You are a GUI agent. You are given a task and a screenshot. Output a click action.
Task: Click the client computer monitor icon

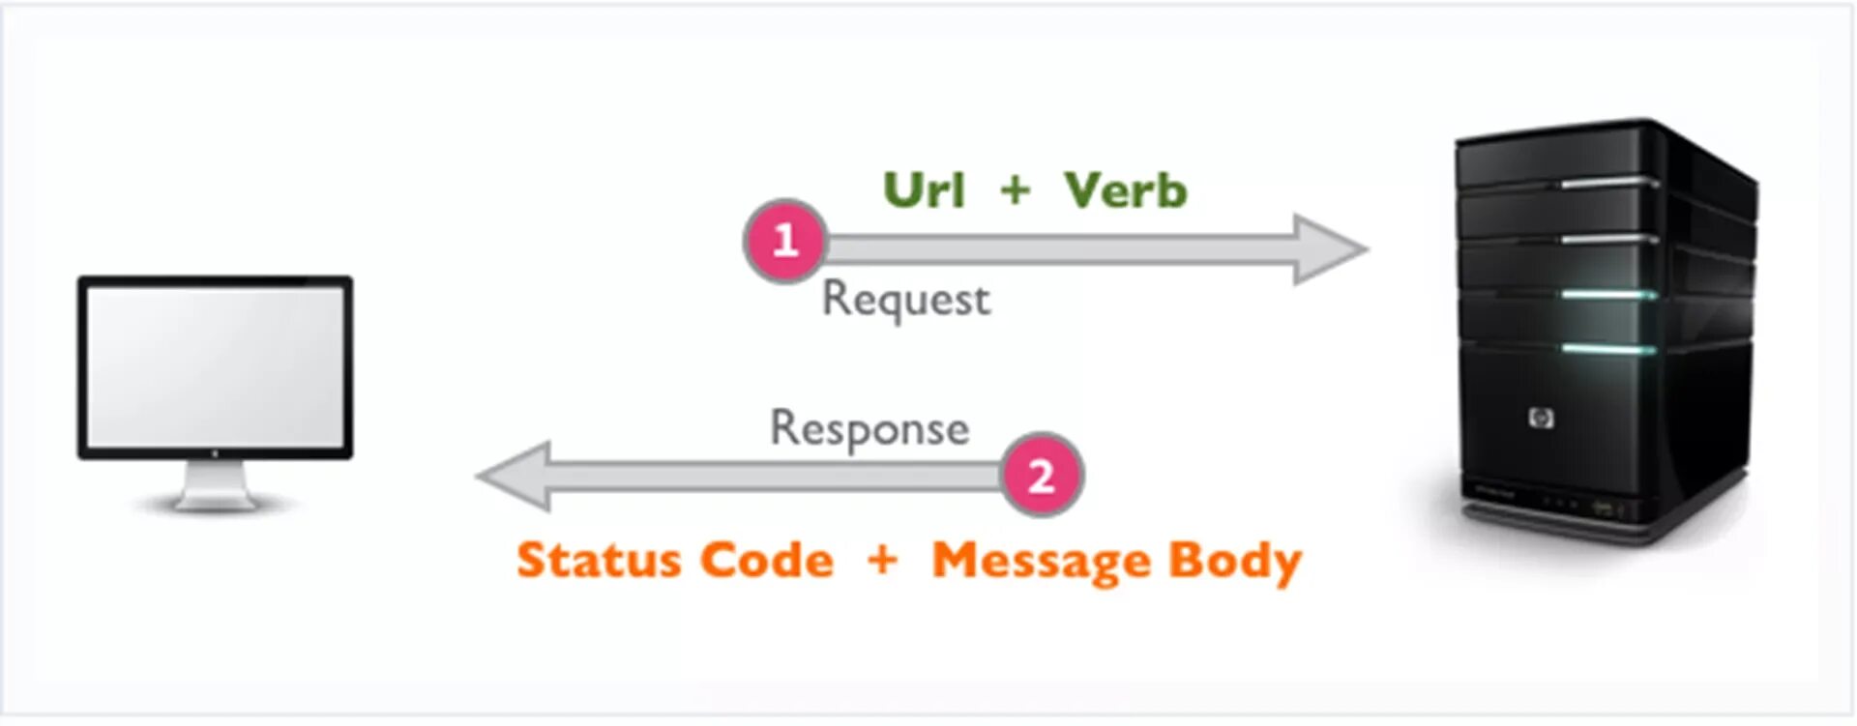point(215,392)
